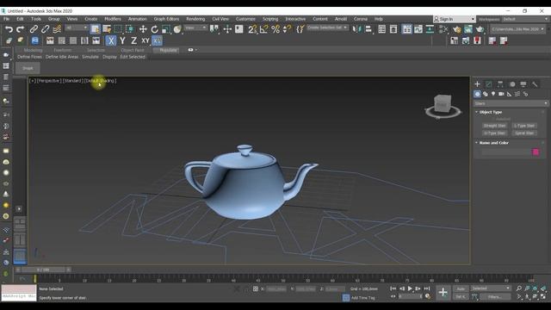Open the Material Editor icon
The width and height of the screenshot is (551, 310).
[x=443, y=29]
